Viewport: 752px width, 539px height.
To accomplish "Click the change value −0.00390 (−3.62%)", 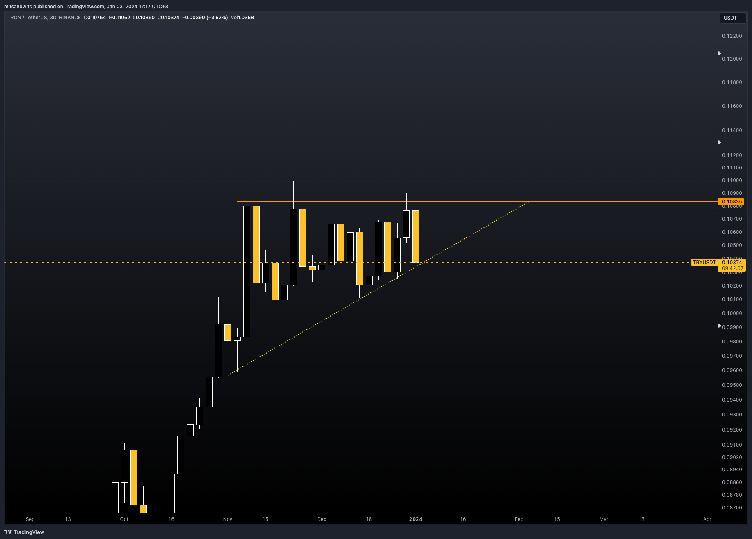I will [x=205, y=18].
